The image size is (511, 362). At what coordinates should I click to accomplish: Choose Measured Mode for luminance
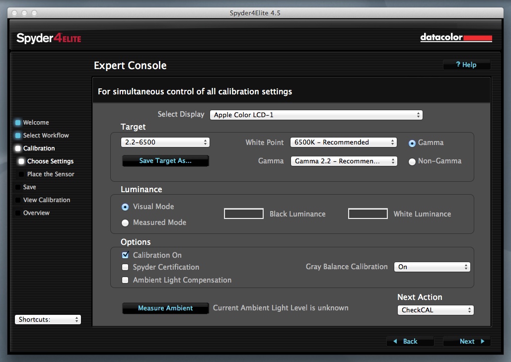click(x=125, y=223)
